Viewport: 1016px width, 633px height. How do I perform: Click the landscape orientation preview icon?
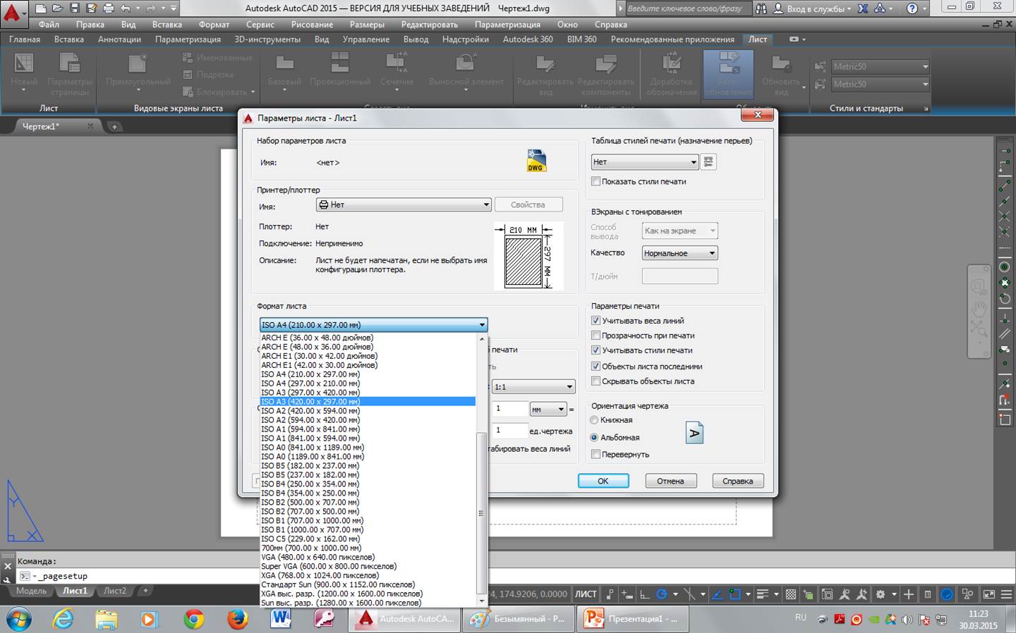tap(694, 432)
